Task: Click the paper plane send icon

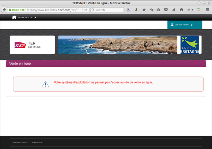Action: point(173,10)
